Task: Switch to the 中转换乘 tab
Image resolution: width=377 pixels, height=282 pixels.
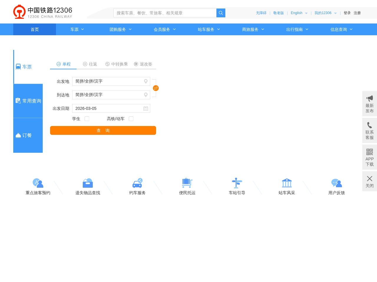Action: (x=116, y=64)
